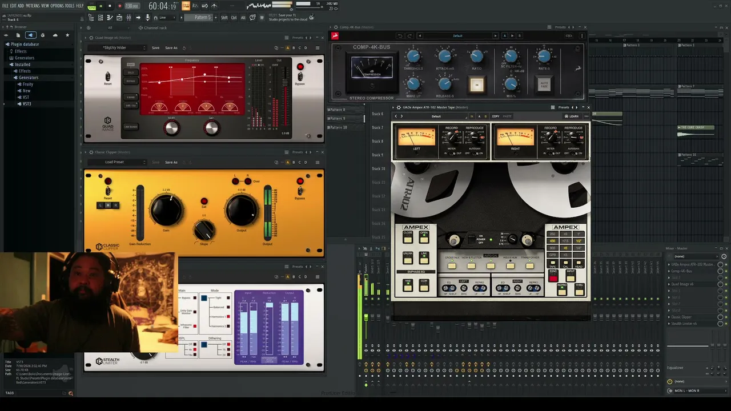Click the Ampex plugin LEARN button
This screenshot has height=411, width=731.
pyautogui.click(x=572, y=116)
